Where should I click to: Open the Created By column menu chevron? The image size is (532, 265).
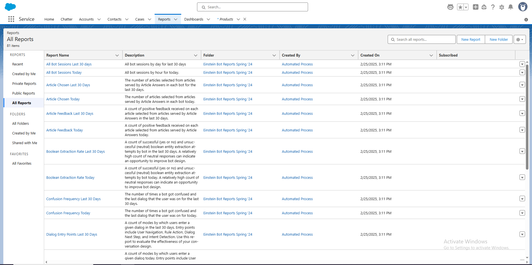(x=353, y=55)
